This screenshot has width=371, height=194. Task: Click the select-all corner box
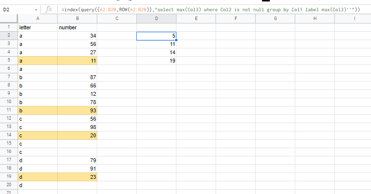(x=9, y=19)
